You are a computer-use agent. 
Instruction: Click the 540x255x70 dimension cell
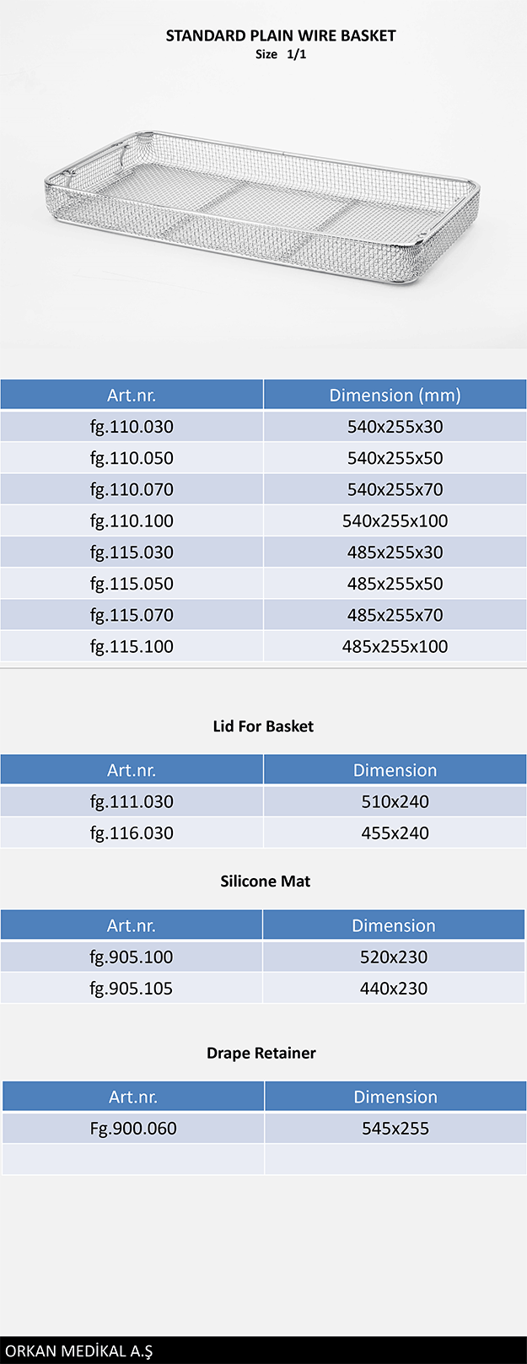coord(395,489)
